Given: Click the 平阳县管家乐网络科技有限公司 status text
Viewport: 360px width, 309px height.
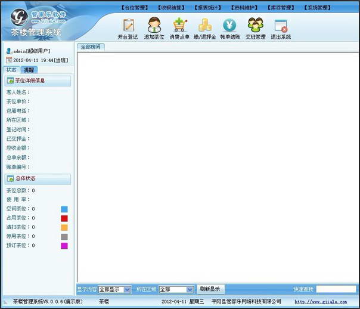Looking at the screenshot, I should click(x=246, y=301).
